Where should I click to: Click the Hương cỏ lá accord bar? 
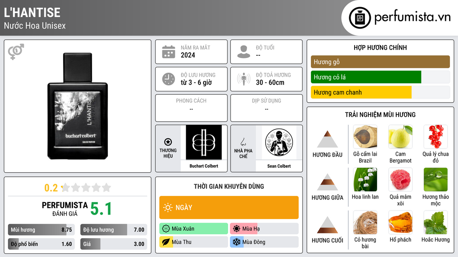point(380,77)
